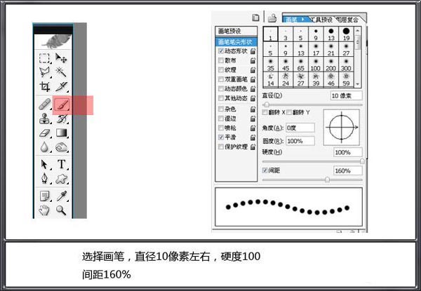Select the Healing Brush bandage tool
This screenshot has height=291, width=421.
click(44, 104)
